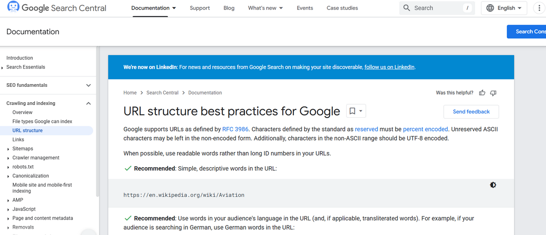
Task: Open the What's new dropdown
Action: (x=265, y=8)
